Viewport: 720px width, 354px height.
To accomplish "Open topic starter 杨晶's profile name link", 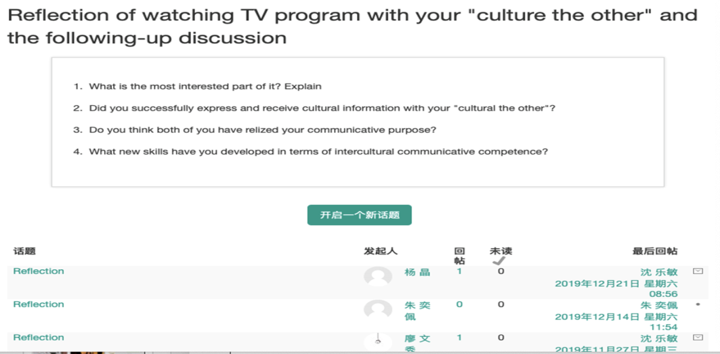I will click(417, 272).
